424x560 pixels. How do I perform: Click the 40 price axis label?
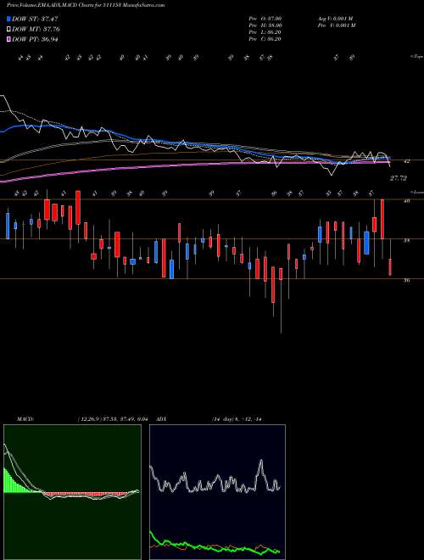406,201
